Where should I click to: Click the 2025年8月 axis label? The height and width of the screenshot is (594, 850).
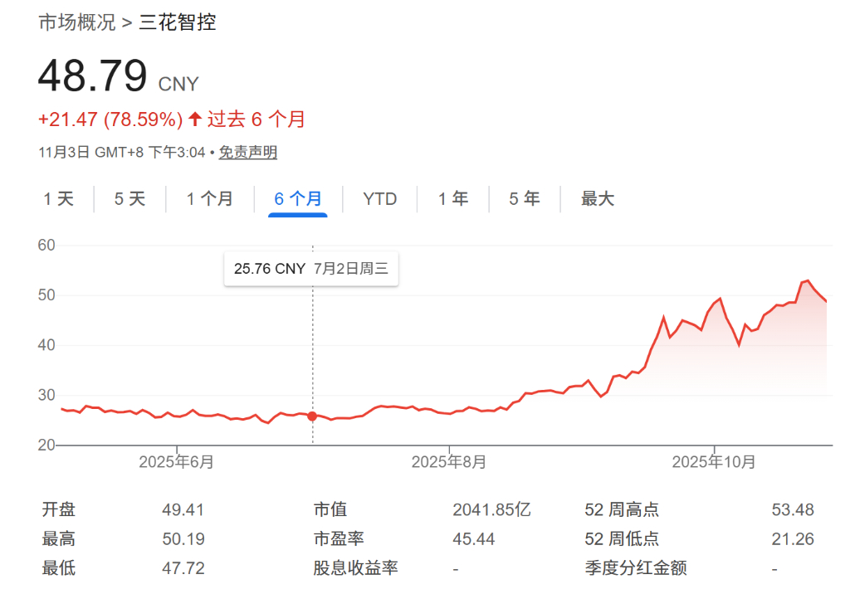(x=447, y=462)
